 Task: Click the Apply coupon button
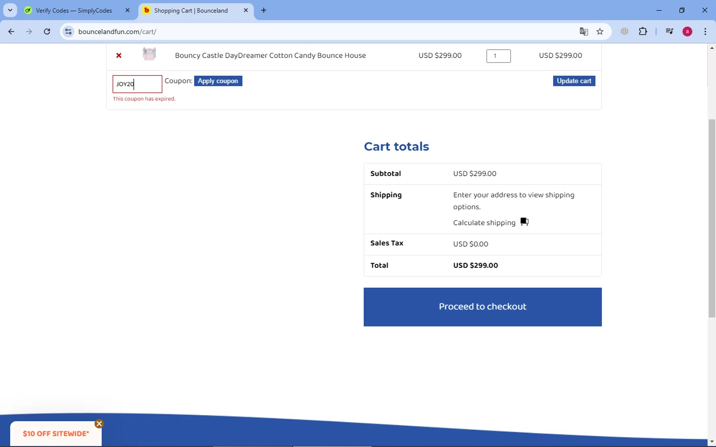pyautogui.click(x=218, y=81)
